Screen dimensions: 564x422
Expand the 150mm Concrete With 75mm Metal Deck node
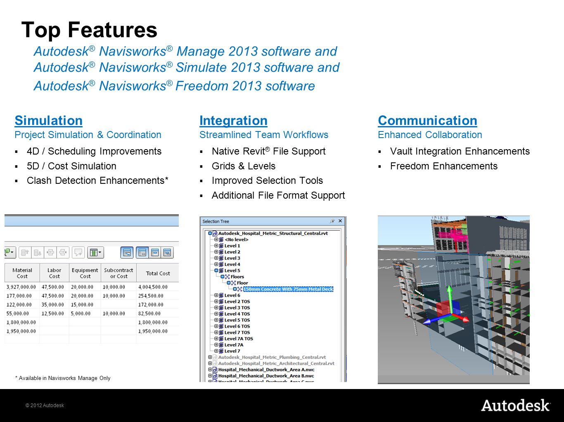point(235,289)
